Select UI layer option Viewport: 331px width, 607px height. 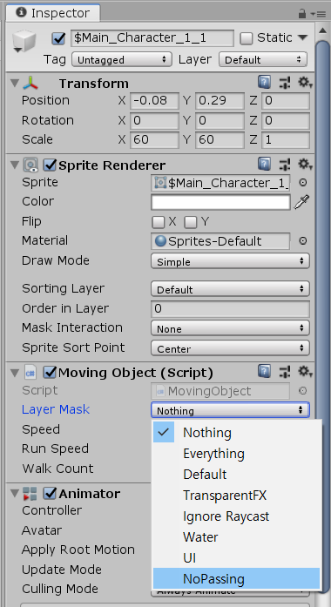tap(237, 558)
